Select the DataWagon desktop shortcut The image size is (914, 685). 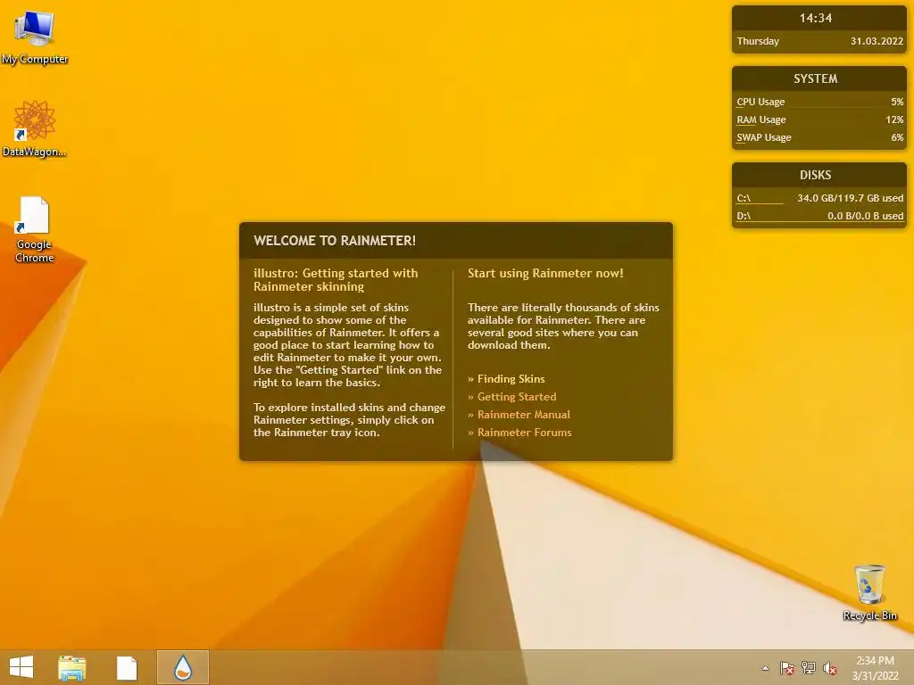pyautogui.click(x=35, y=128)
